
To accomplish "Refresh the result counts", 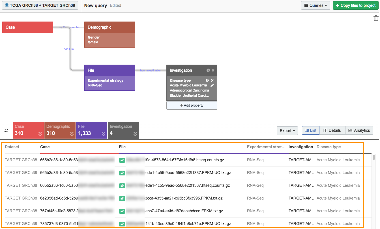I will [6, 130].
